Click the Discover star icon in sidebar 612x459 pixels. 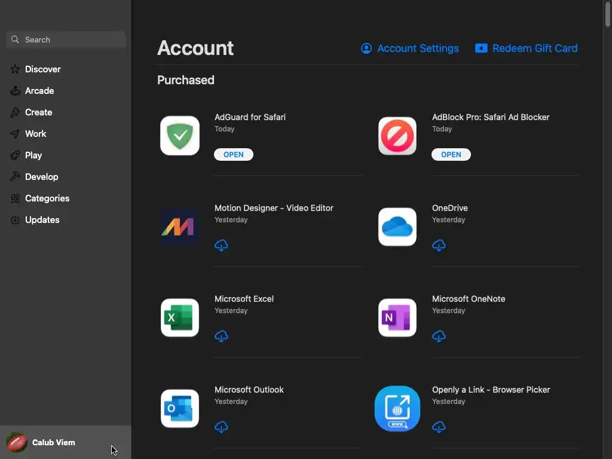15,69
